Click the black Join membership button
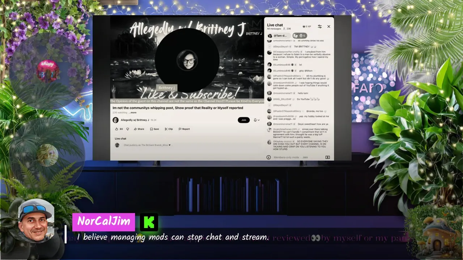Screen dimensions: 463x260 point(244,120)
